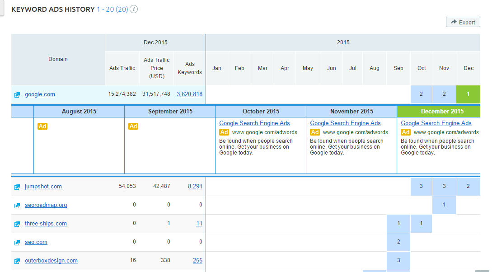Click outerboxdesign.com traffic price value 338
Image resolution: width=492 pixels, height=272 pixels.
click(165, 260)
